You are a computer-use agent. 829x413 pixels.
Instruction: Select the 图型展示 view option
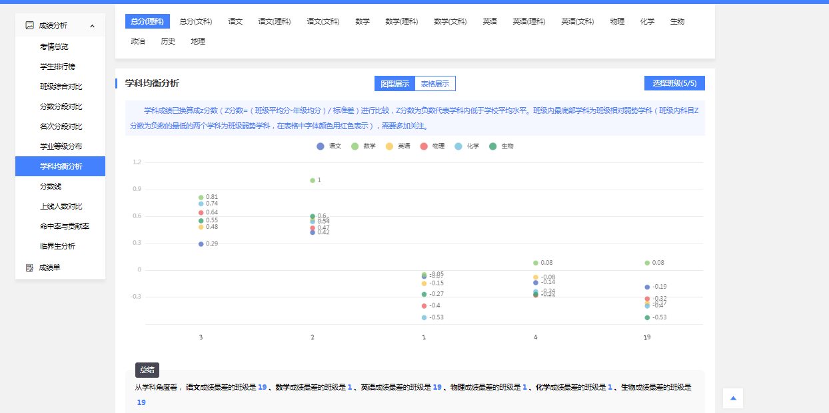point(395,84)
